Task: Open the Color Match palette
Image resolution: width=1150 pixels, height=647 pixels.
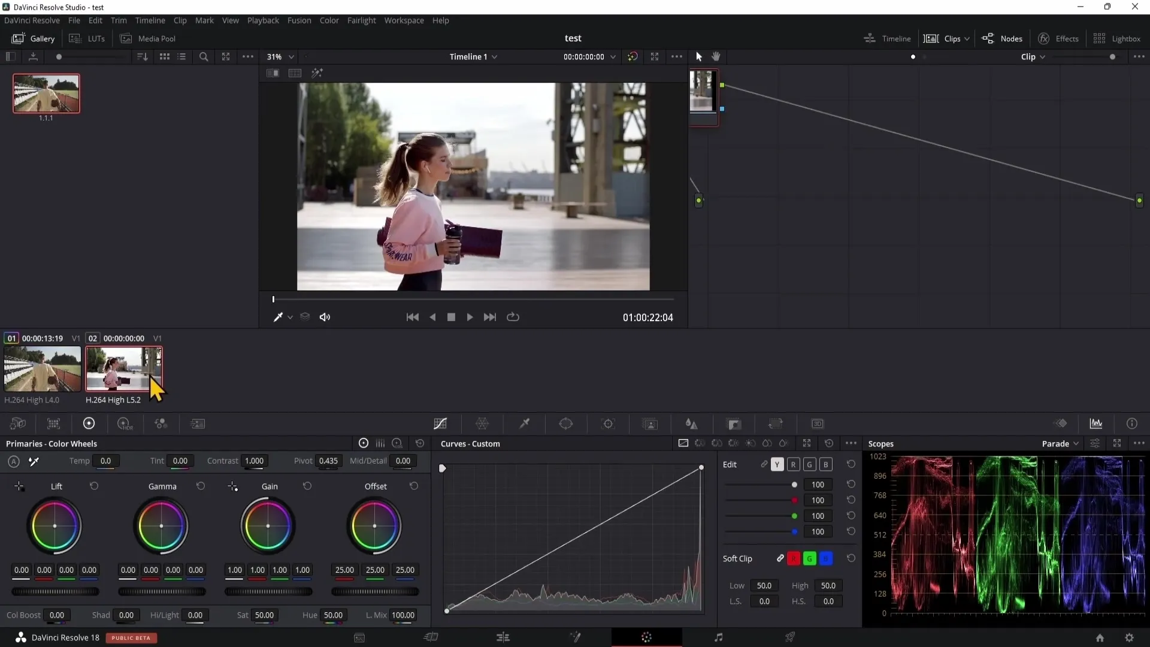Action: point(53,424)
